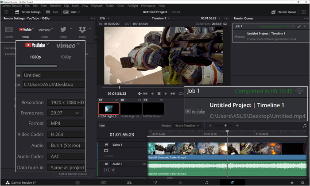
Task: Open the File menu
Action: click(27, 6)
